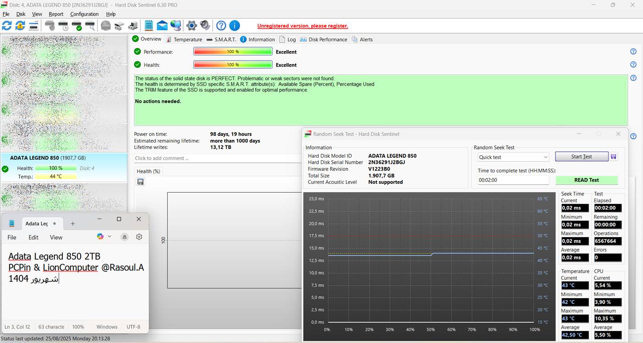
Task: Open the Configuration menu
Action: pyautogui.click(x=84, y=14)
